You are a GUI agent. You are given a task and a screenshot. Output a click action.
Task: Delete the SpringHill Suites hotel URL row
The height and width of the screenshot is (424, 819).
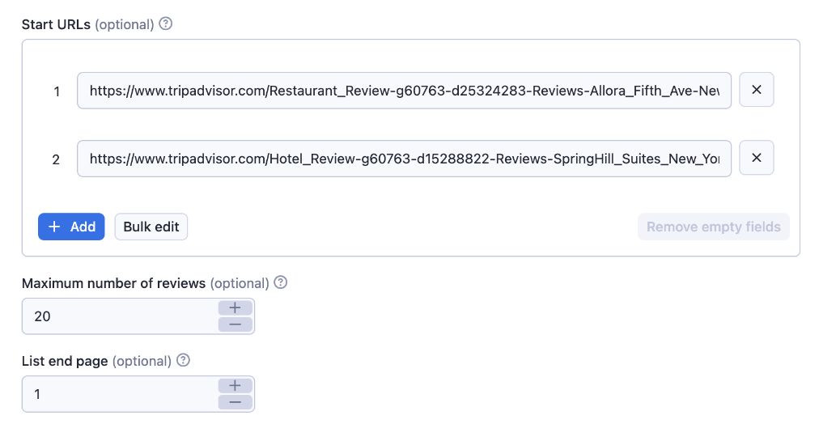(757, 158)
